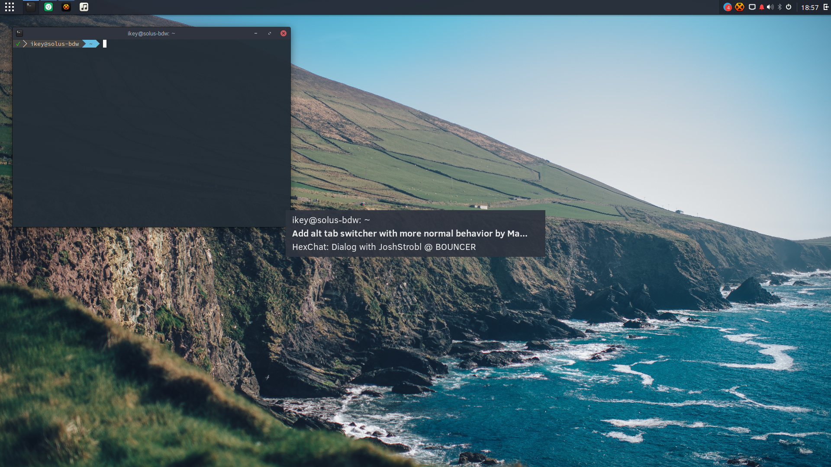This screenshot has width=831, height=467.
Task: Click the terminal title 'ikey@solus-bdw: ~'
Action: coord(151,33)
